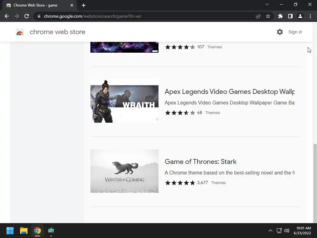
Task: Open the Winter is Coming thumbnail
Action: point(124,171)
